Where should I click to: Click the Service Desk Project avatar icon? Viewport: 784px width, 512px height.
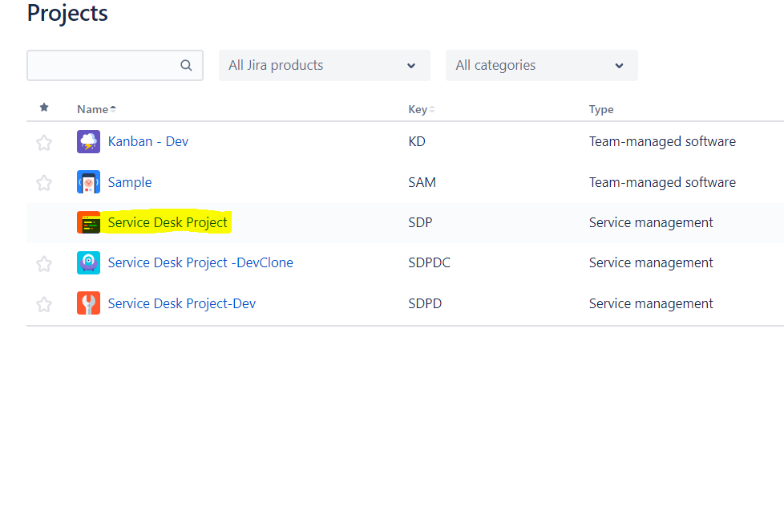pyautogui.click(x=88, y=222)
